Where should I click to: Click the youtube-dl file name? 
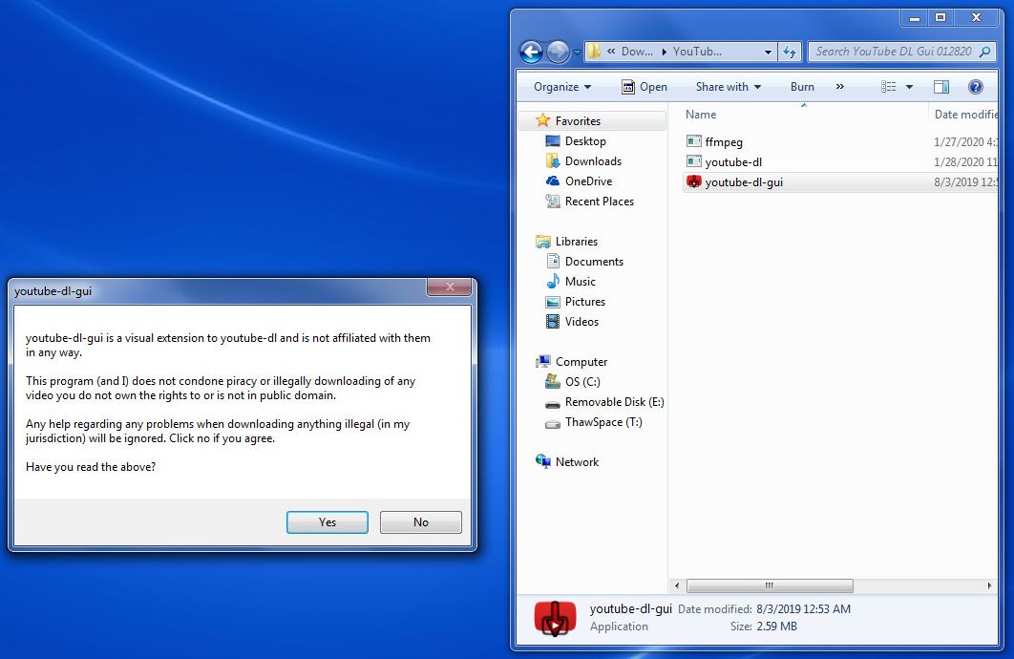tap(733, 162)
